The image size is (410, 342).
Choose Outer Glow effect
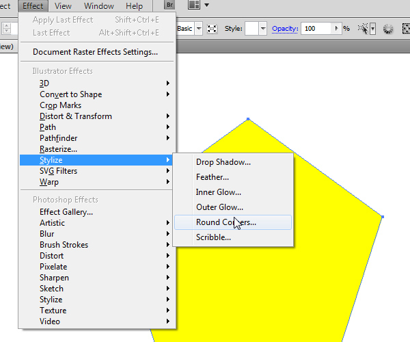click(x=233, y=207)
